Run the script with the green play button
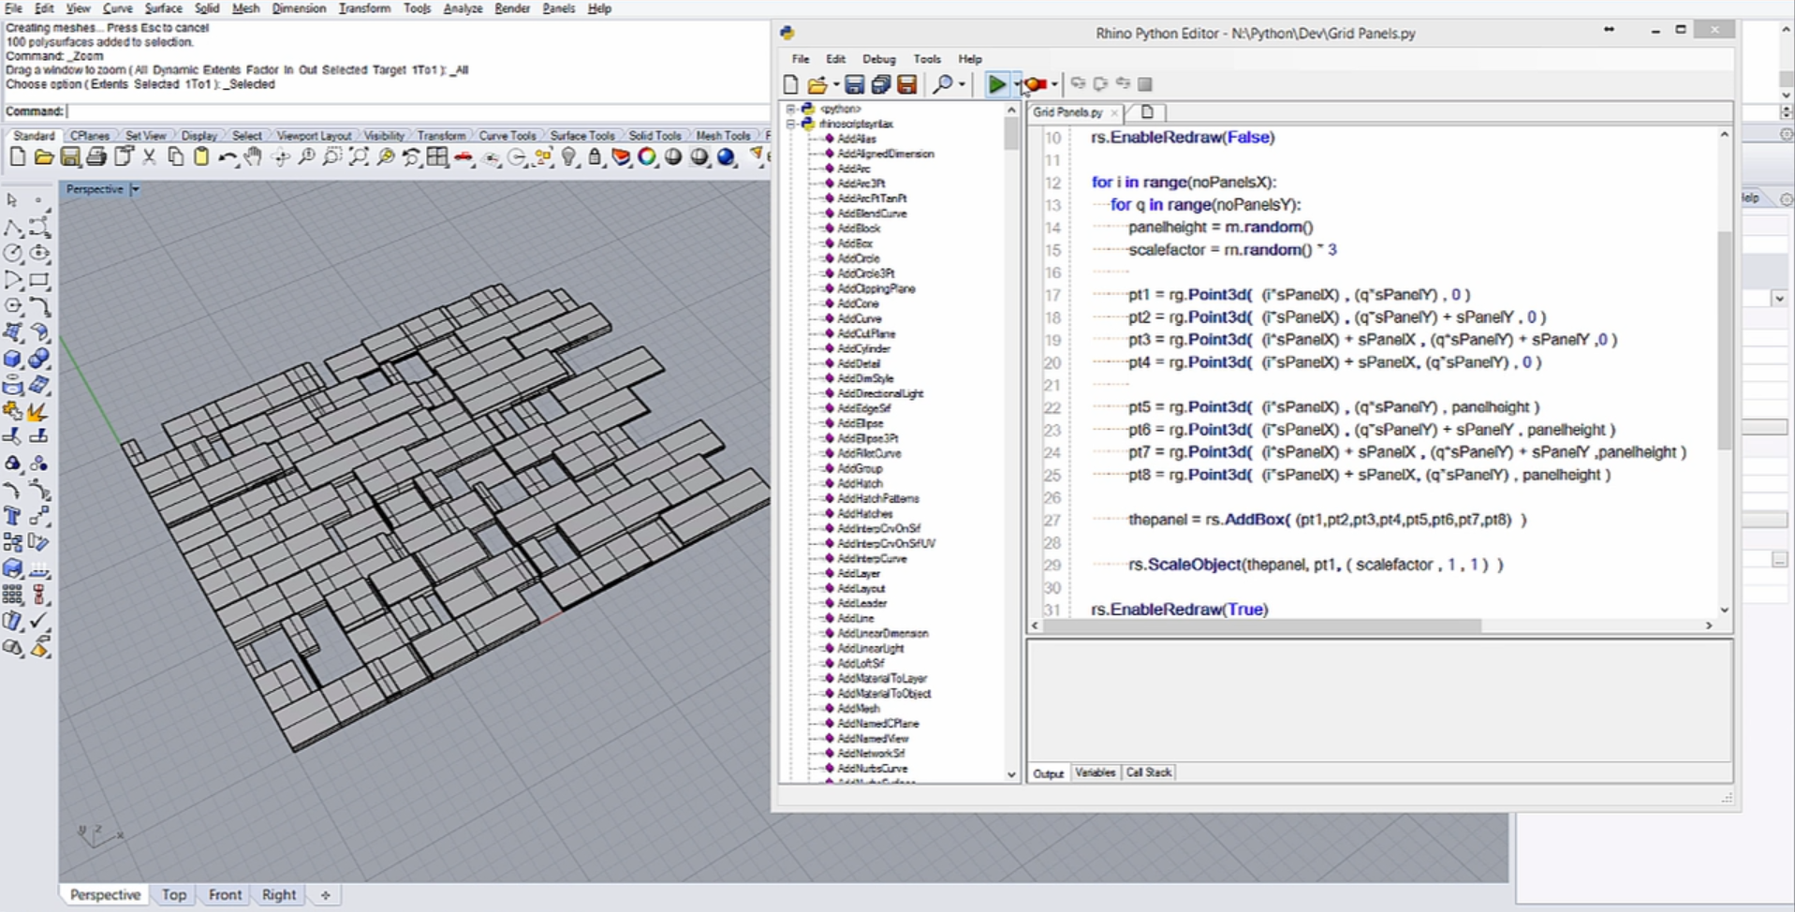 click(996, 84)
